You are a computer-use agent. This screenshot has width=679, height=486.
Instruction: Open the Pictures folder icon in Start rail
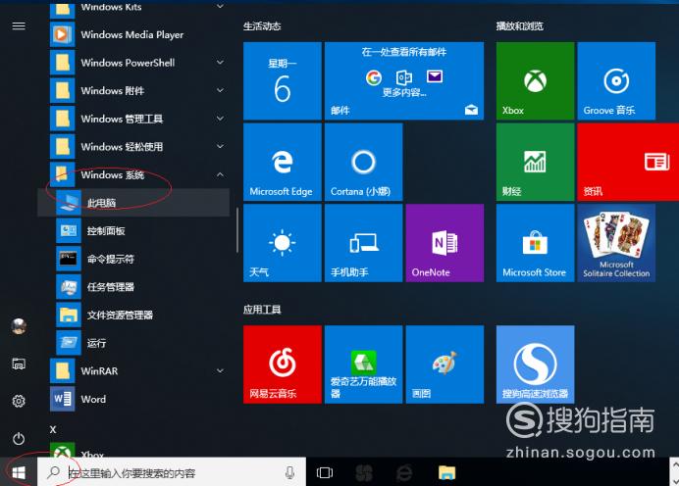[19, 364]
